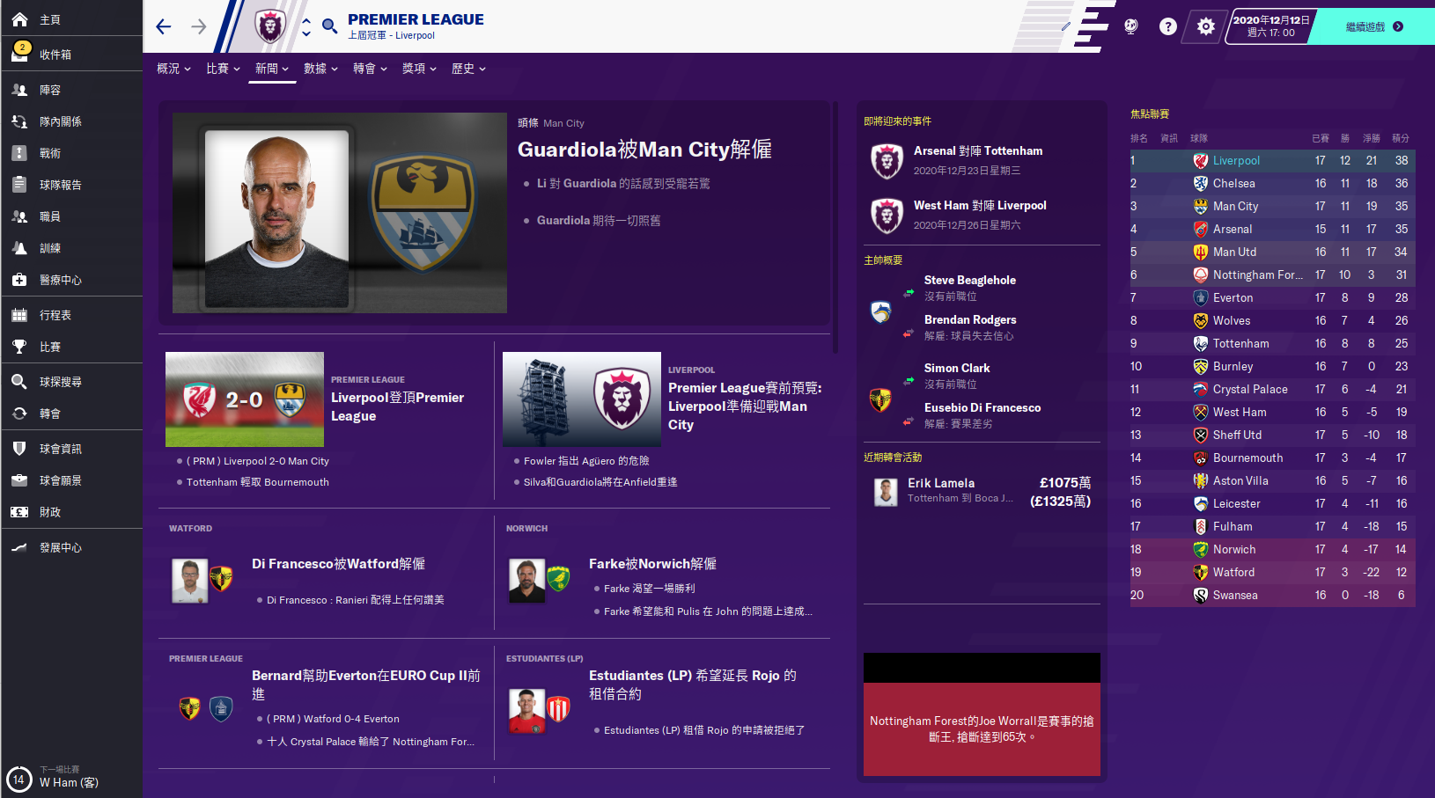The image size is (1435, 798).
Task: Open headline Guardiola被Man City解僱
Action: 644,150
